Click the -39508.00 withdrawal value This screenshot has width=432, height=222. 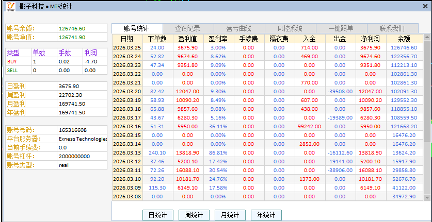tap(340, 92)
